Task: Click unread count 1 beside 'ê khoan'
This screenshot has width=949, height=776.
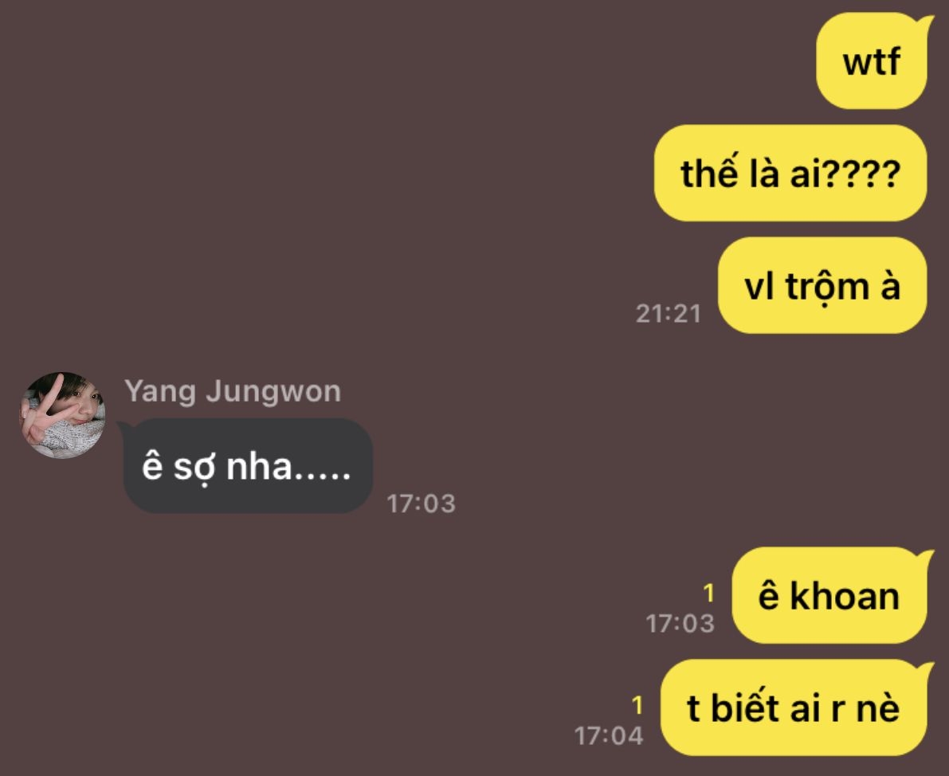Action: point(708,594)
